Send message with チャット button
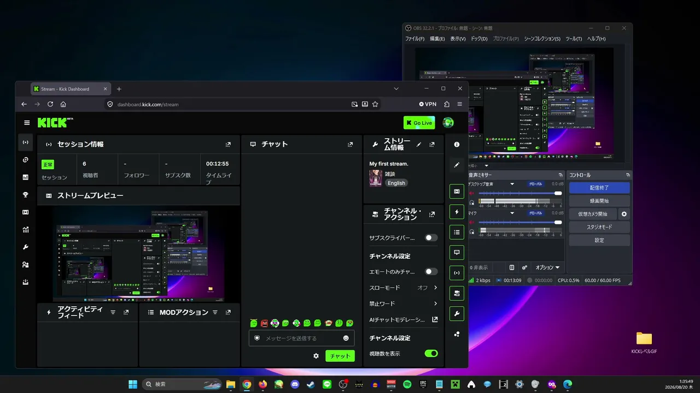The image size is (700, 393). tap(340, 356)
